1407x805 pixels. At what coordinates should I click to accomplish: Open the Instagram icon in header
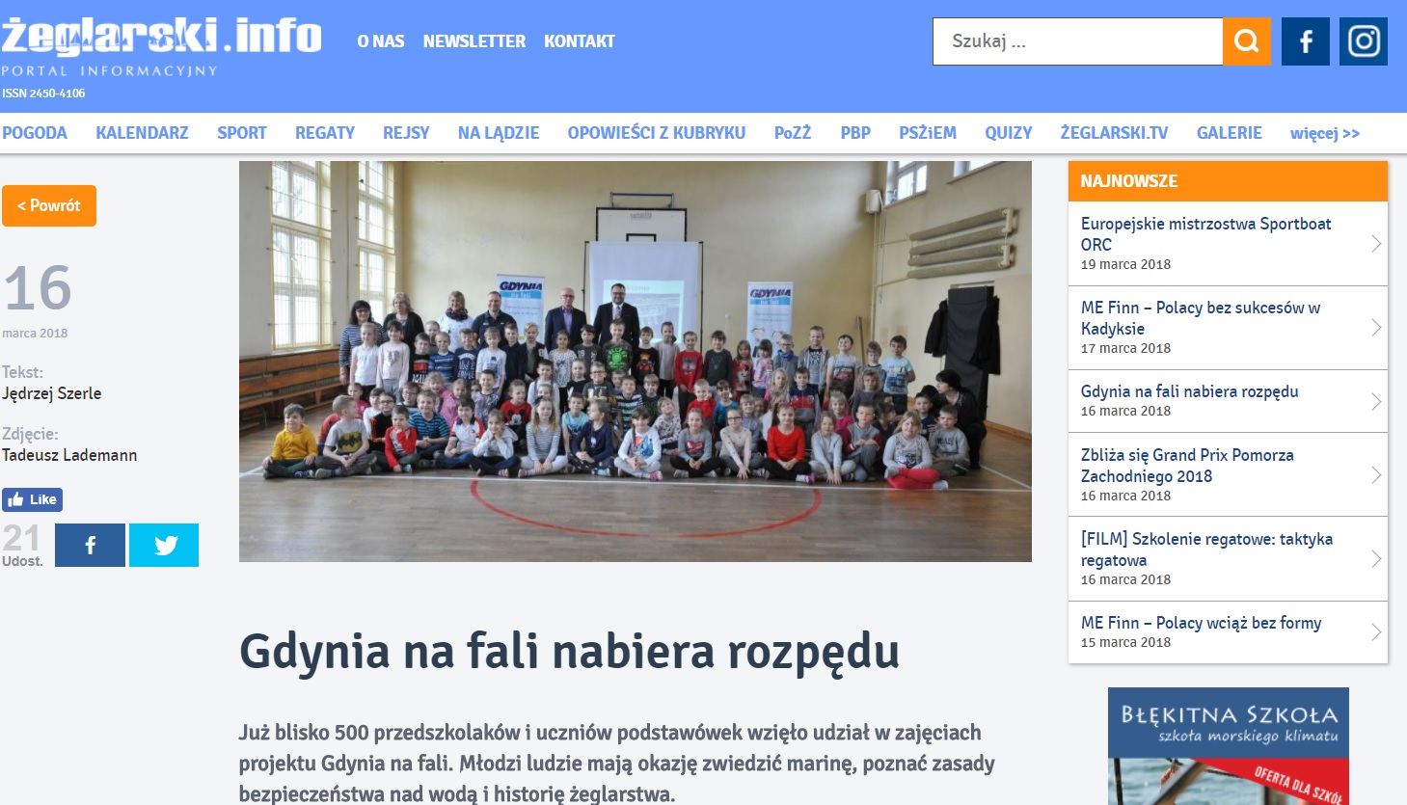(1363, 41)
